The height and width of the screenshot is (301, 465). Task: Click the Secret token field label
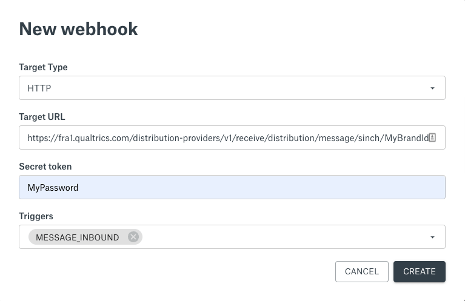pos(45,167)
